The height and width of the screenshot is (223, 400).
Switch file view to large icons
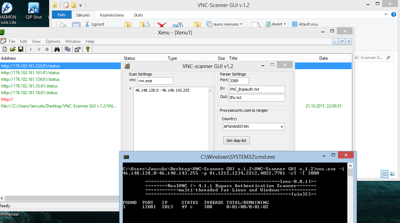pyautogui.click(x=392, y=174)
